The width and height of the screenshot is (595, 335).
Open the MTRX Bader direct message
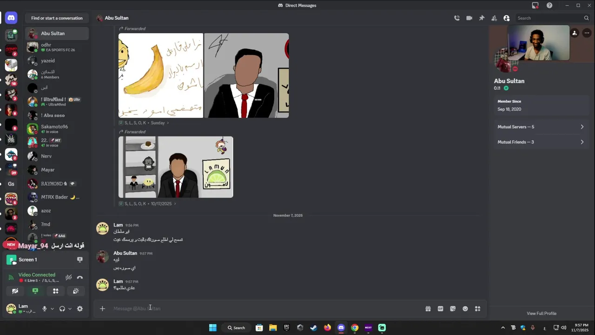(x=57, y=197)
